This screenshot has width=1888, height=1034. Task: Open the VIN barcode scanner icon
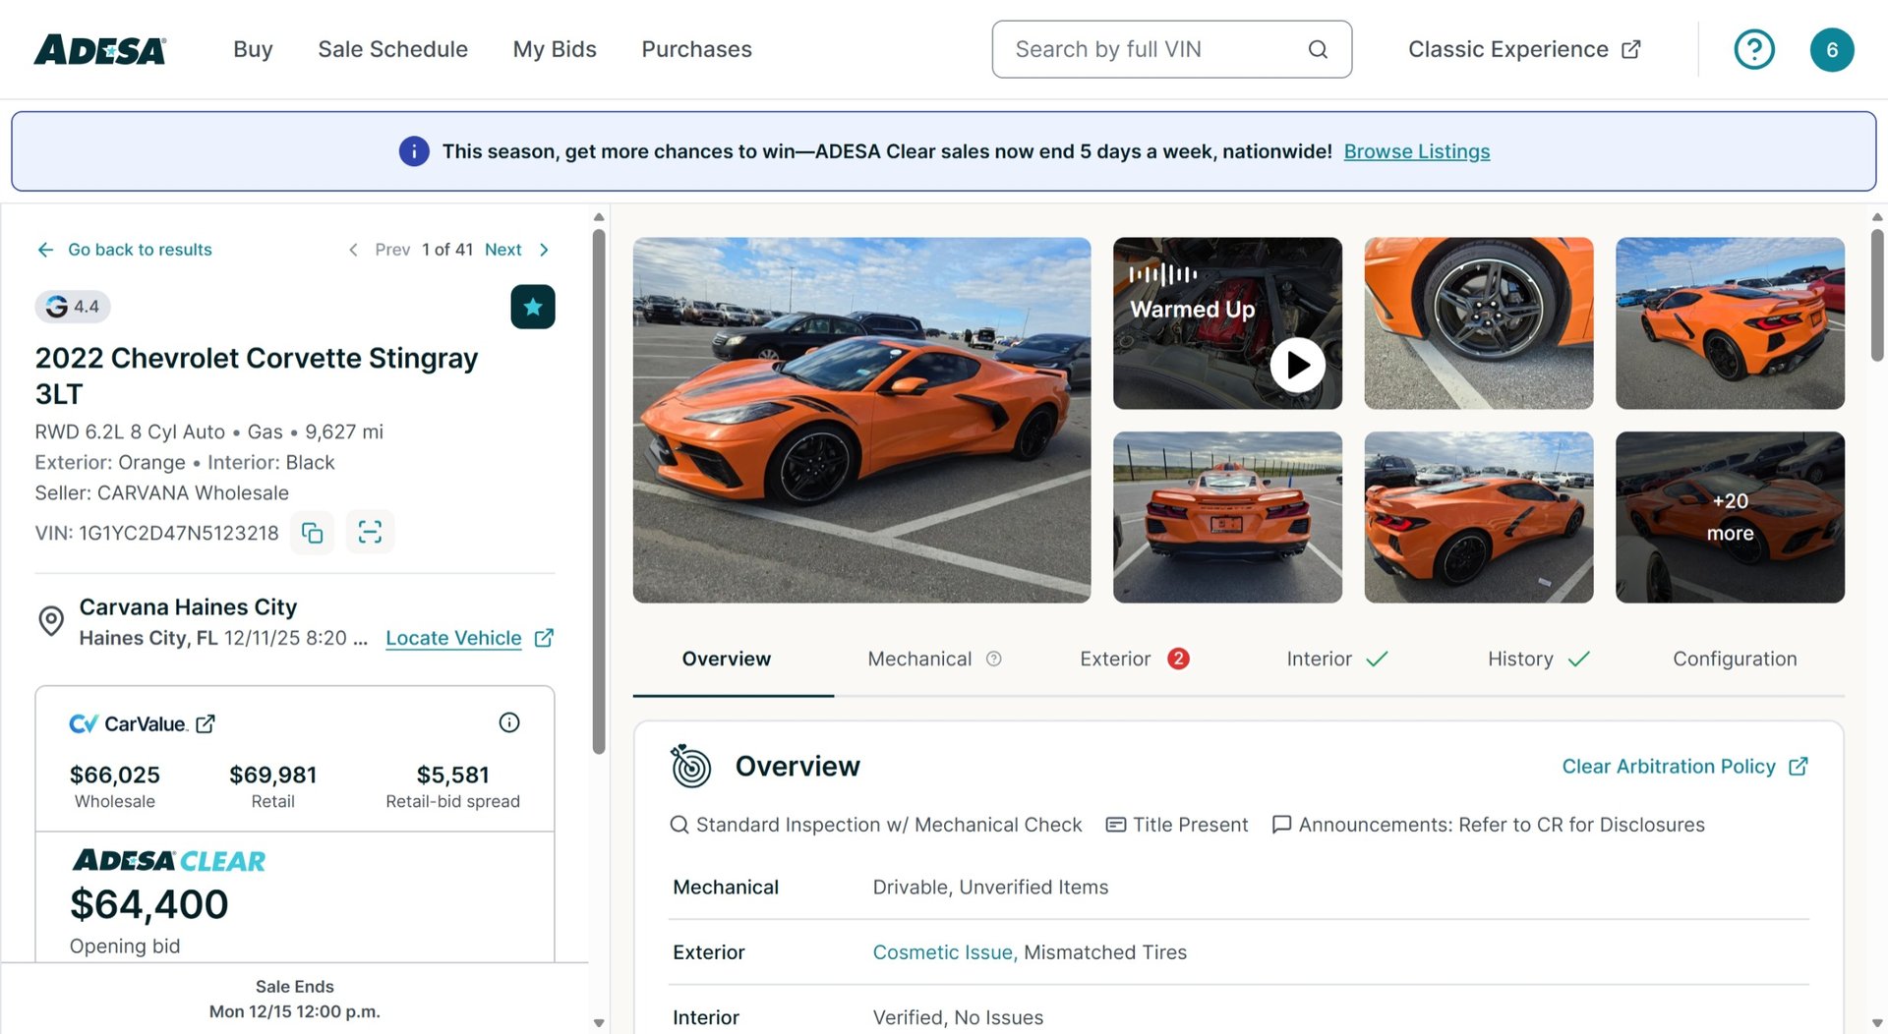371,532
